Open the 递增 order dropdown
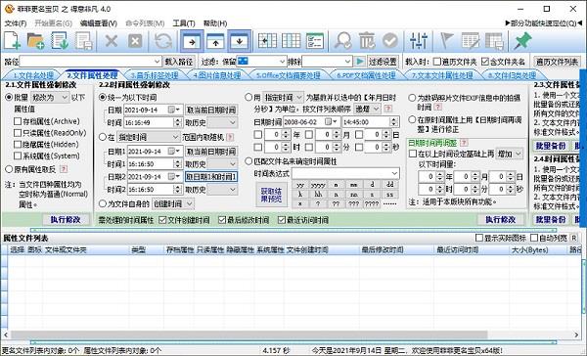 point(367,109)
